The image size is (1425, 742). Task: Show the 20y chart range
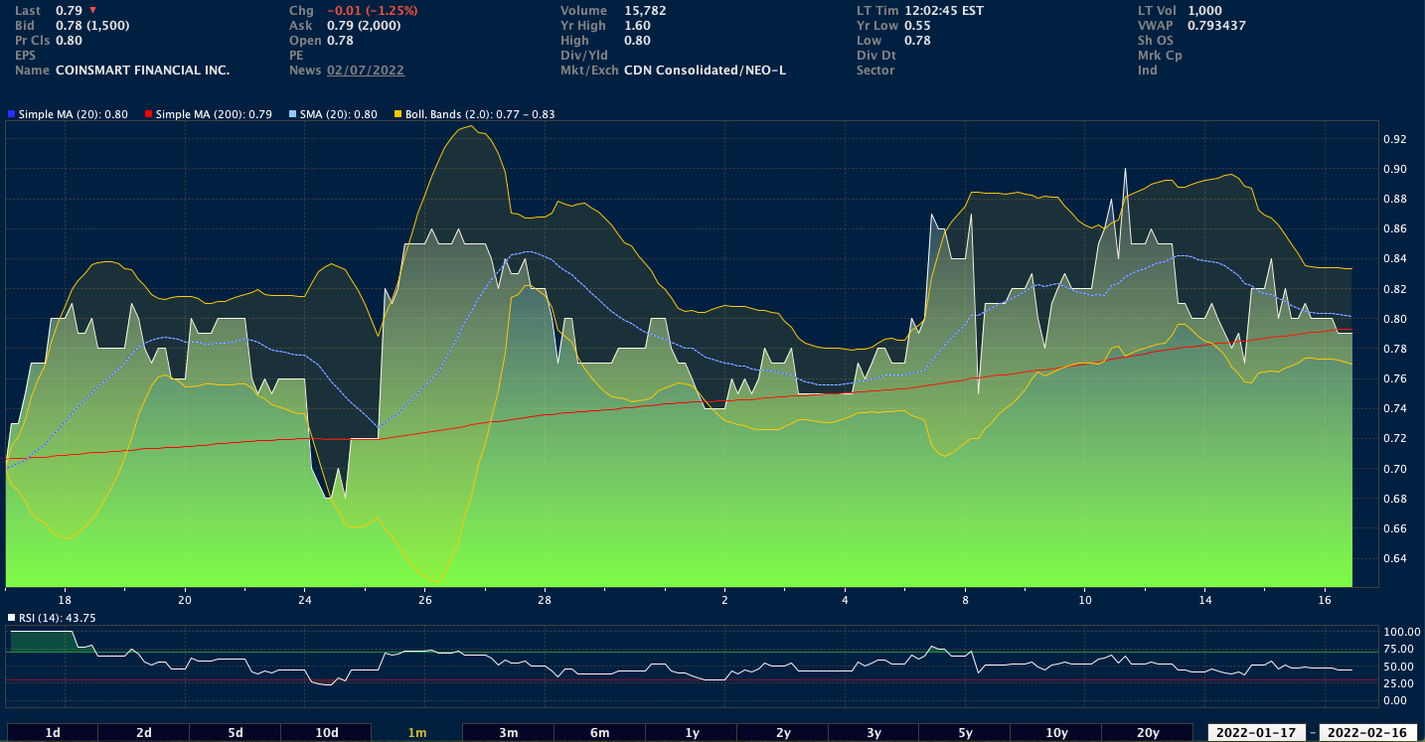pyautogui.click(x=1148, y=733)
